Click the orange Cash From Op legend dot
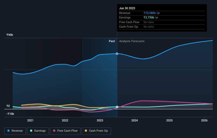Viewport: 217px width, 138px height. (x=86, y=131)
